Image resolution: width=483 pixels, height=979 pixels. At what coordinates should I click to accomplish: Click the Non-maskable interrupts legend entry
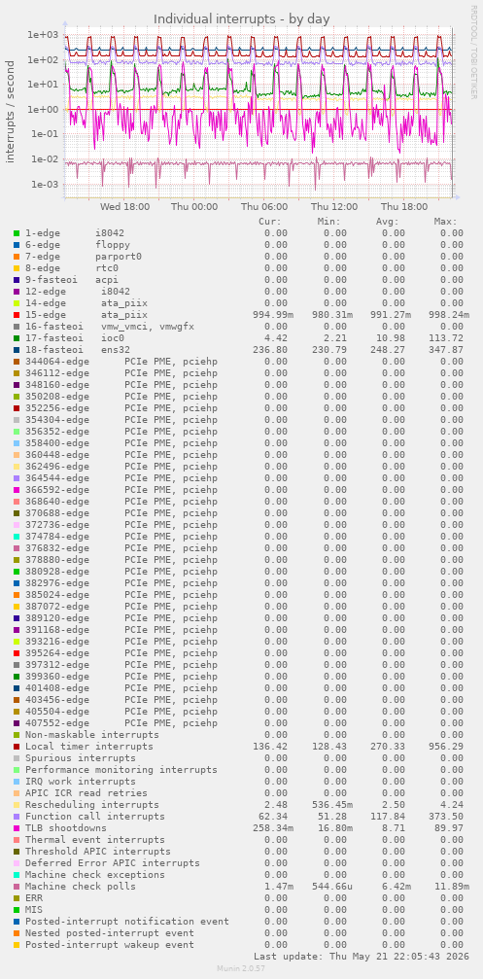(x=91, y=735)
